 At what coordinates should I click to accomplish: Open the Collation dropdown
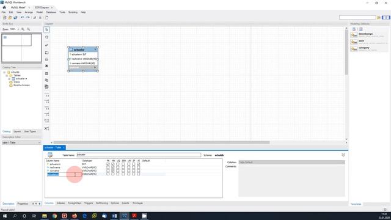pos(292,163)
